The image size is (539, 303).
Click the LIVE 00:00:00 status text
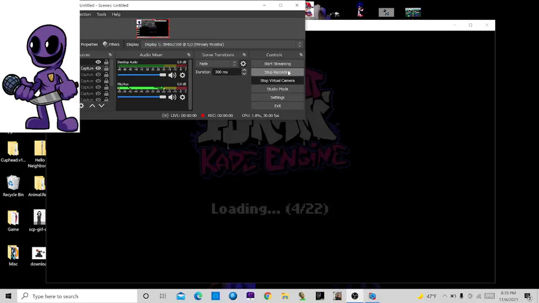[184, 116]
